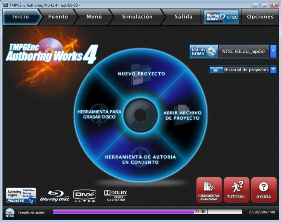The width and height of the screenshot is (281, 222).
Task: Click the NTSC disc icon in status bar
Action: (10, 213)
